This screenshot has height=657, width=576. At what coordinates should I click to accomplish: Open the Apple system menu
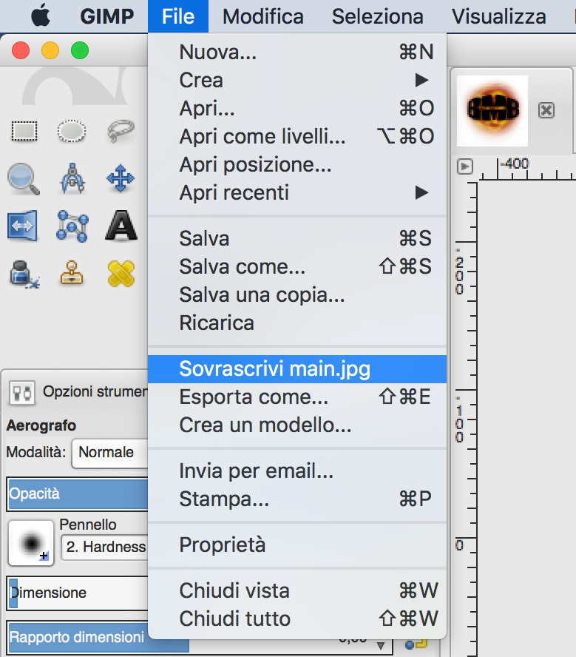point(40,16)
